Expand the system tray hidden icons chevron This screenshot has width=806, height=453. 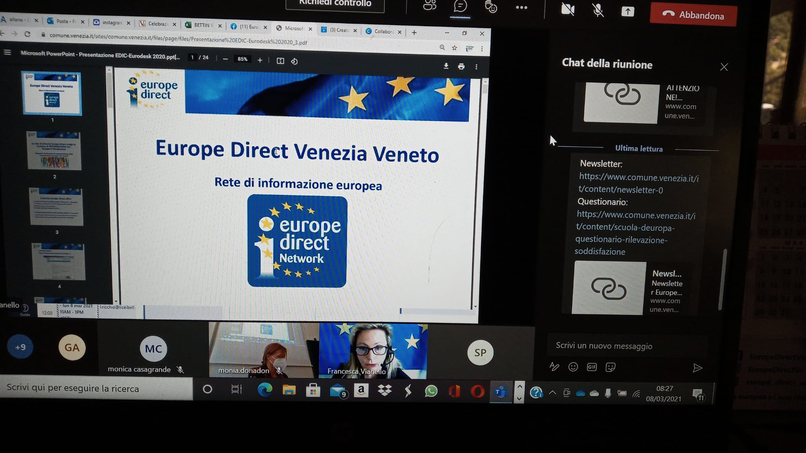tap(553, 392)
